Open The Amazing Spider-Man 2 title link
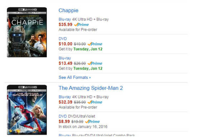Image resolution: width=202 pixels, height=137 pixels. tap(91, 88)
